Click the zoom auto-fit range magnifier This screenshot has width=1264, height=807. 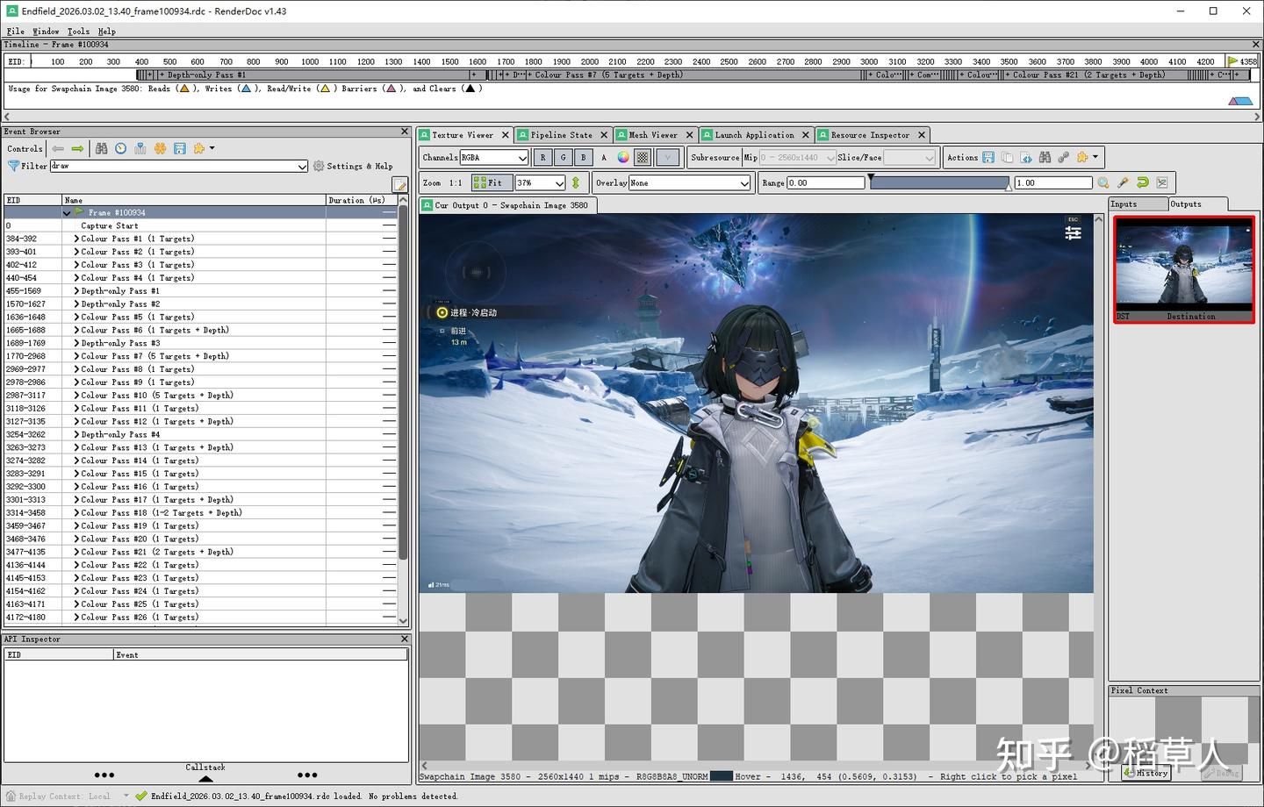(1103, 182)
